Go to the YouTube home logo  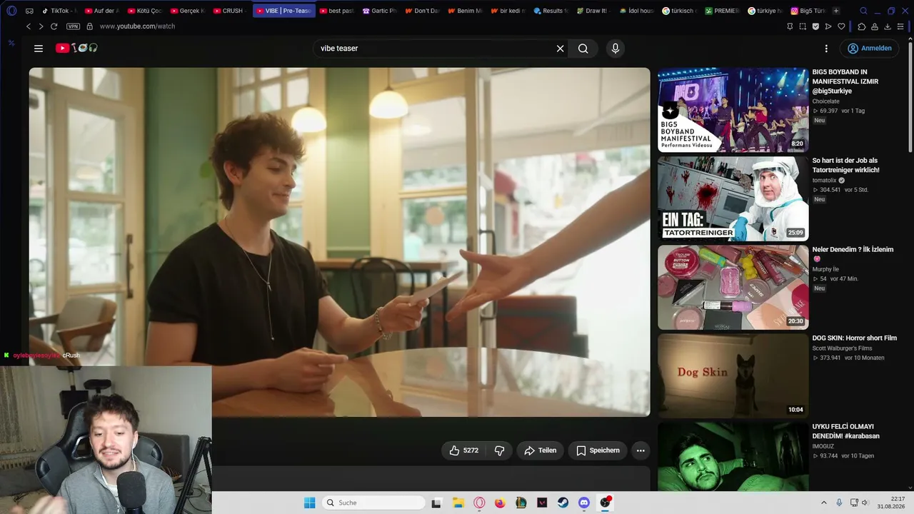(76, 48)
